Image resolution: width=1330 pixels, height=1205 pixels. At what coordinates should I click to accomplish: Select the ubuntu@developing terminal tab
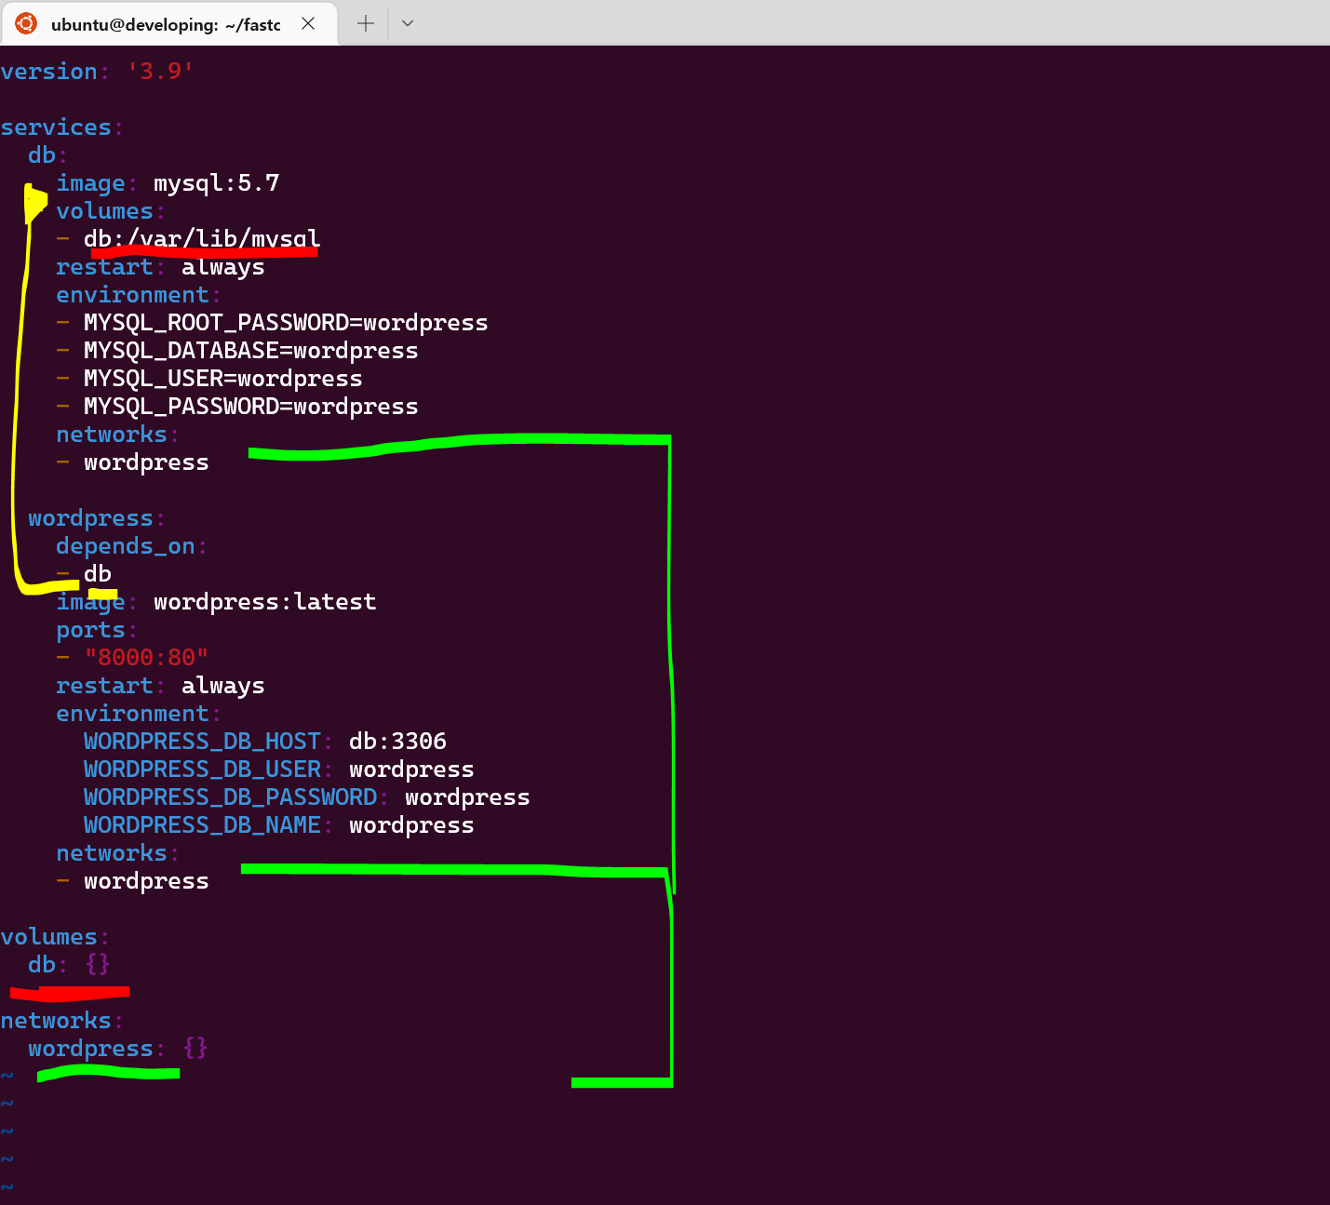[169, 23]
